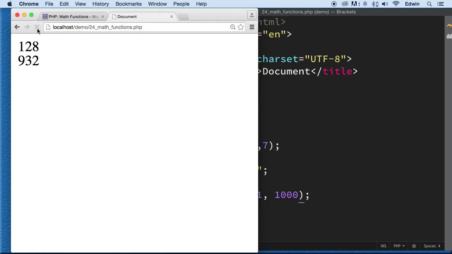Viewport: 452px width, 254px height.
Task: Close the Document tab
Action: pyautogui.click(x=172, y=17)
